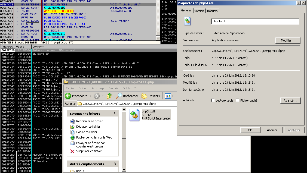
Task: Confirm with the OK button
Action: pyautogui.click(x=250, y=130)
